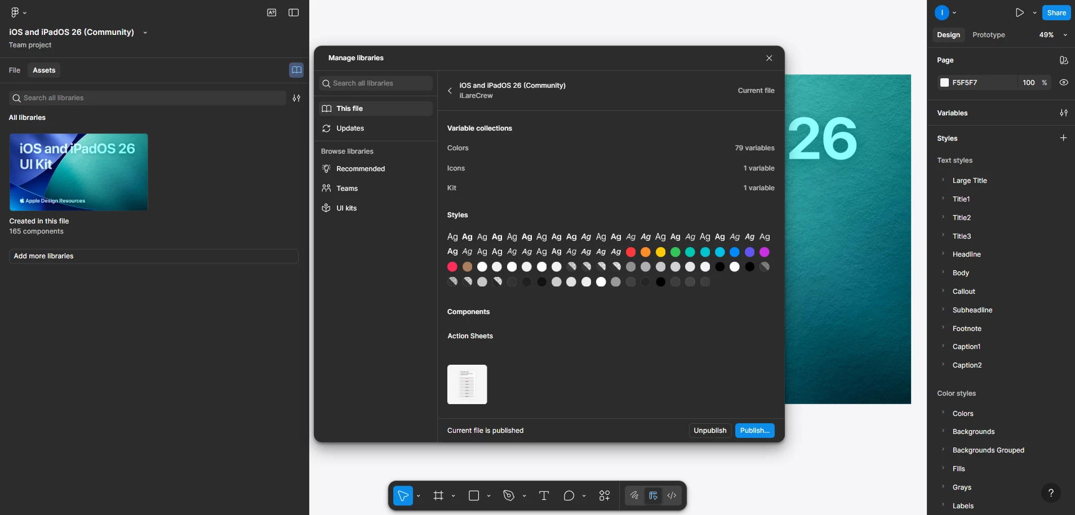
Task: Open Frame tool options chevron
Action: click(x=454, y=496)
